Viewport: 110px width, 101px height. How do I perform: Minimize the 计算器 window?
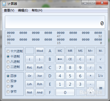click(85, 3)
